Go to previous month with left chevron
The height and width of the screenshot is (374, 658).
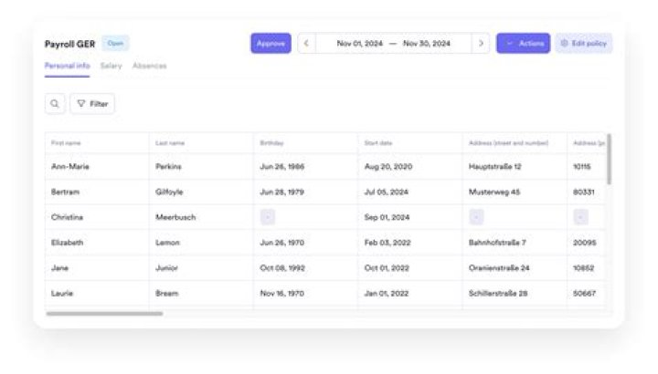coord(306,43)
